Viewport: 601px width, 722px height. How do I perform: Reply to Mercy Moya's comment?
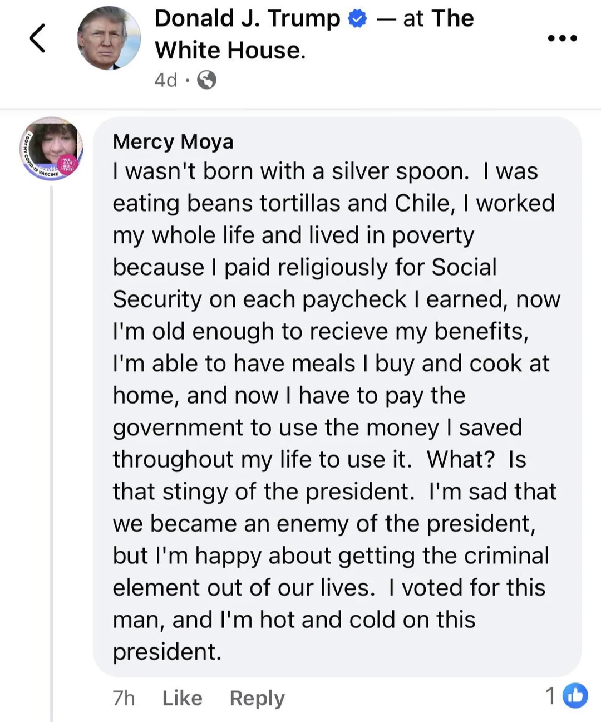(x=257, y=698)
